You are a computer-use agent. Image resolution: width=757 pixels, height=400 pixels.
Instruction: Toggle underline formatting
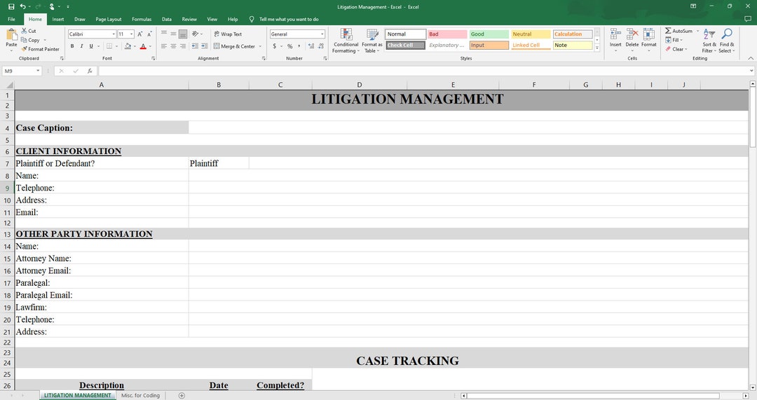(90, 46)
